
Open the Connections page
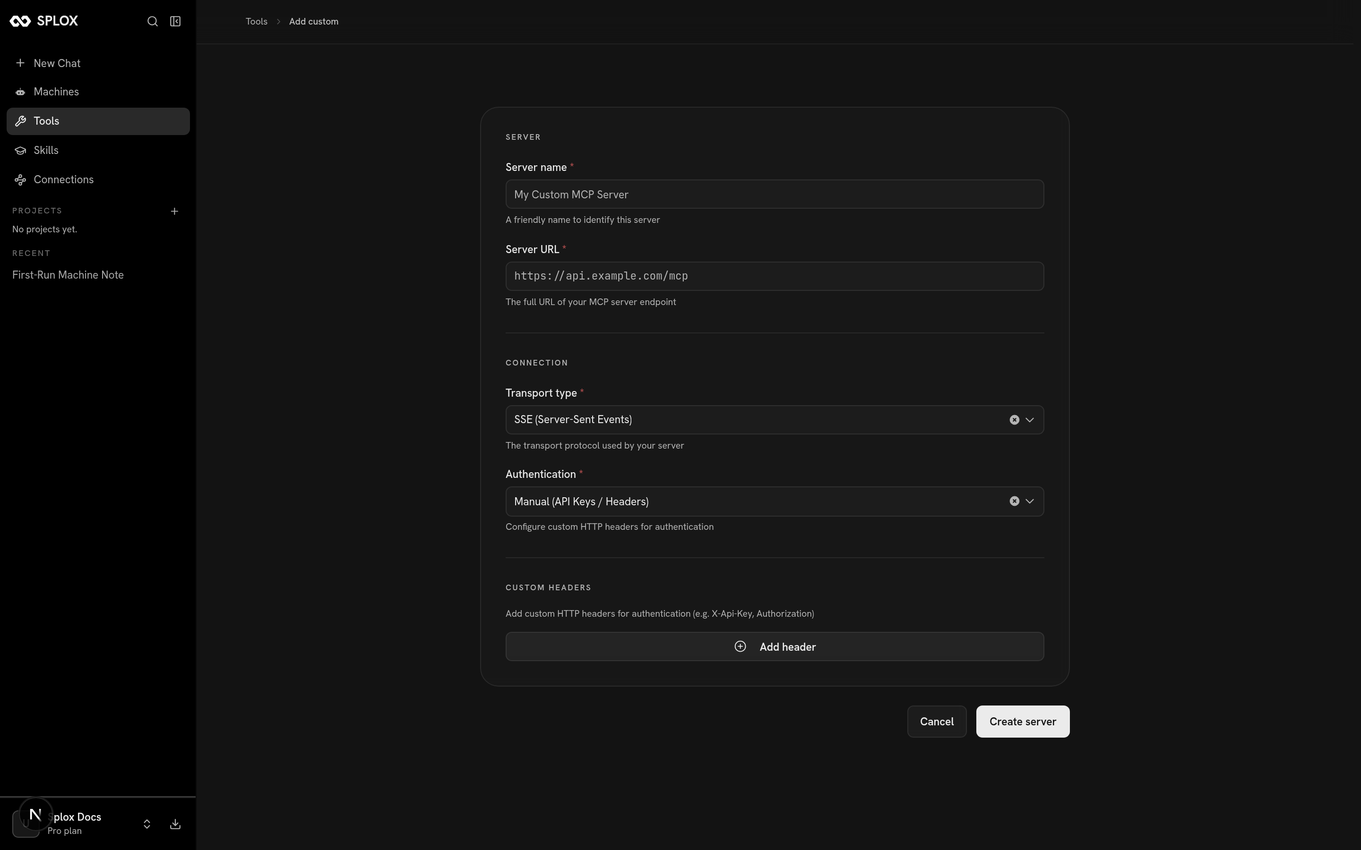(98, 179)
